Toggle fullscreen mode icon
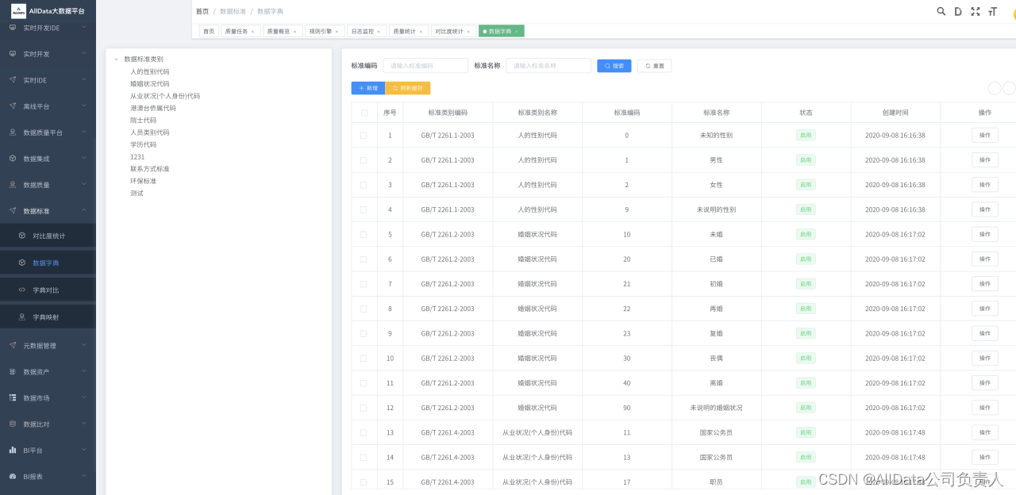1016x495 pixels. [976, 11]
